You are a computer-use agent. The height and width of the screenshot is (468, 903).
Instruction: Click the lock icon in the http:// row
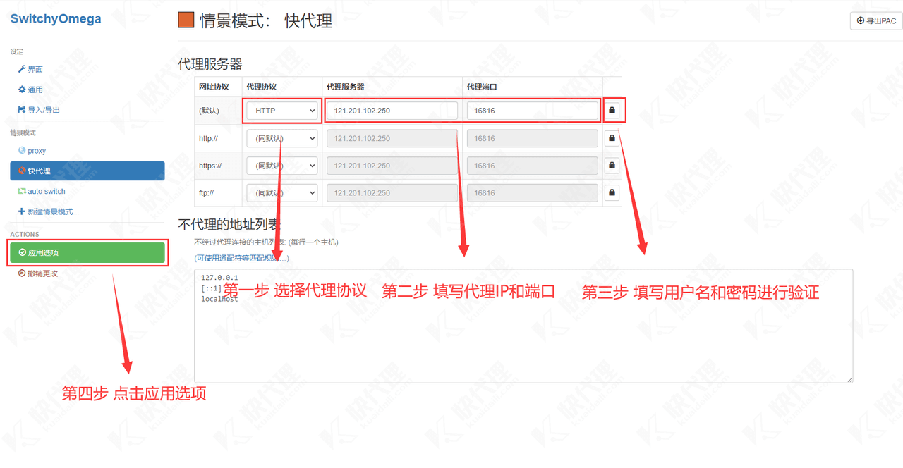612,138
